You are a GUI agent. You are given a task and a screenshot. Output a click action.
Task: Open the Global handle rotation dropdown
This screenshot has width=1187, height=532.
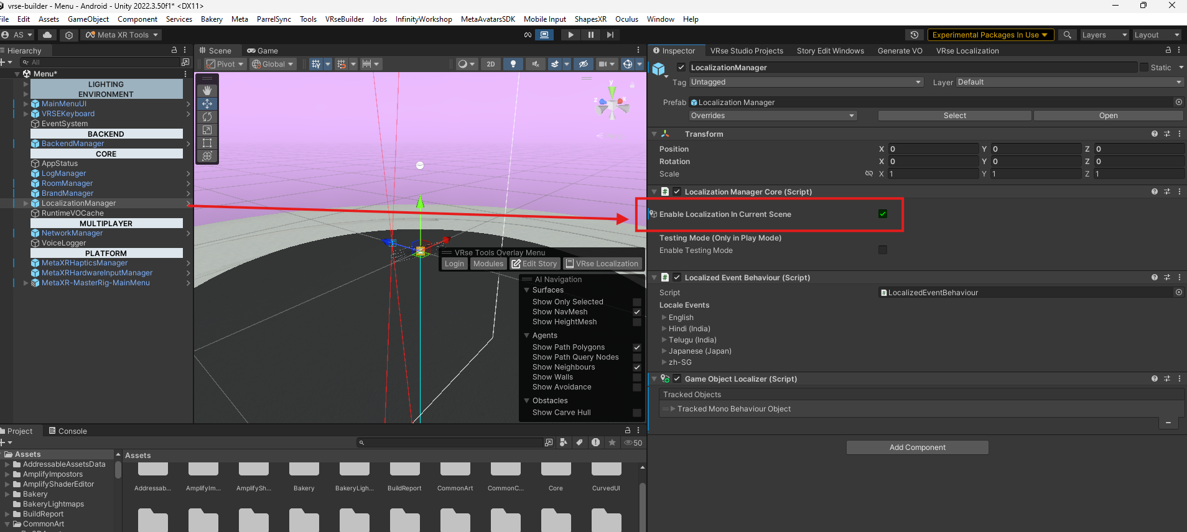coord(272,64)
